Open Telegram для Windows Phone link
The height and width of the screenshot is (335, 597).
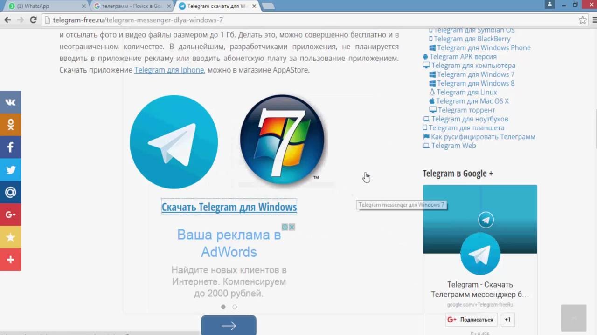pos(484,47)
